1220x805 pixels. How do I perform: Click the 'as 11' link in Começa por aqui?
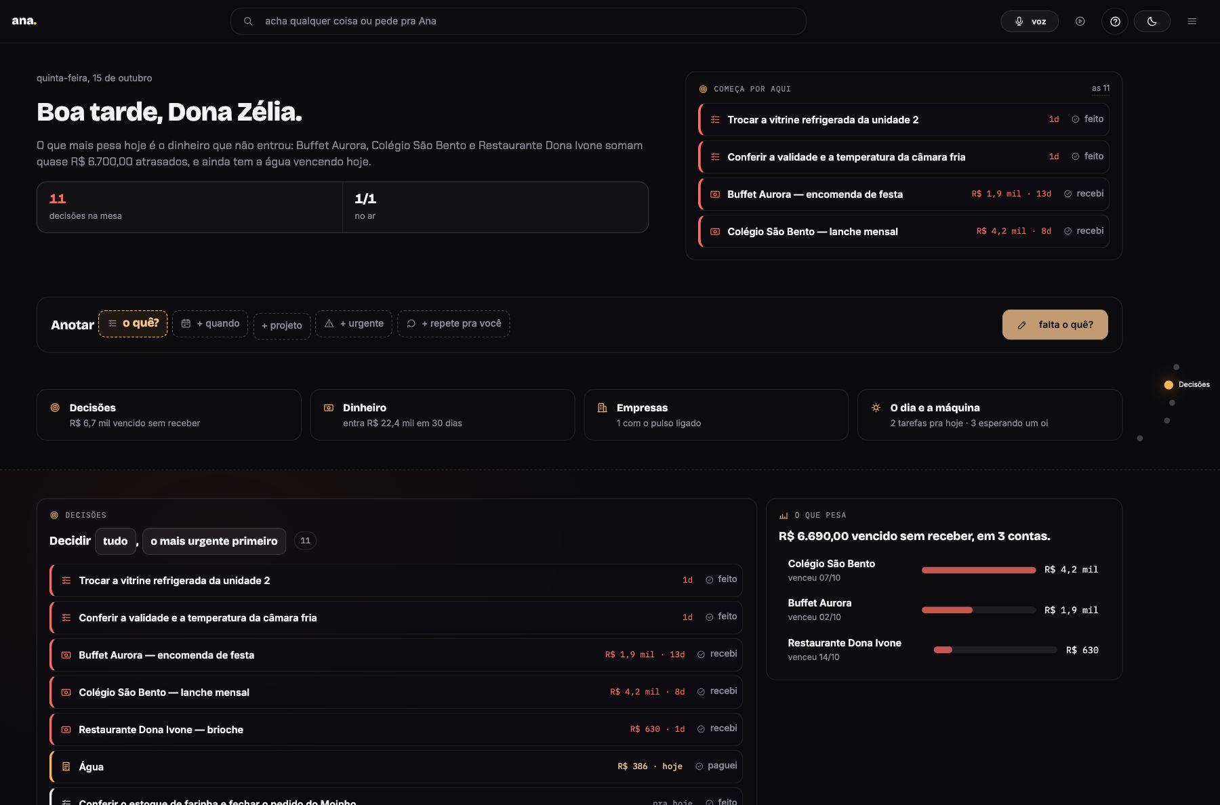(1101, 88)
